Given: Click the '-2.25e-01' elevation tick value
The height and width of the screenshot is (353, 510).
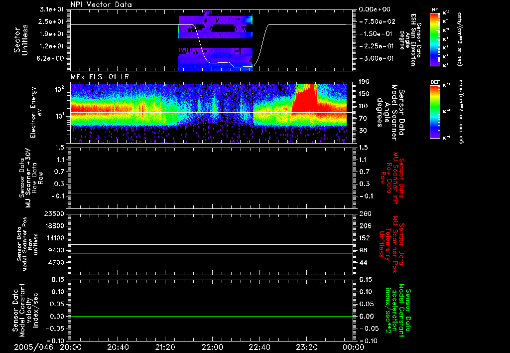Looking at the screenshot, I should coord(378,46).
